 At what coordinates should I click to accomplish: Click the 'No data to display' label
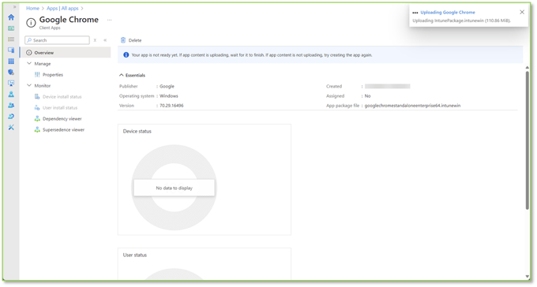[174, 188]
